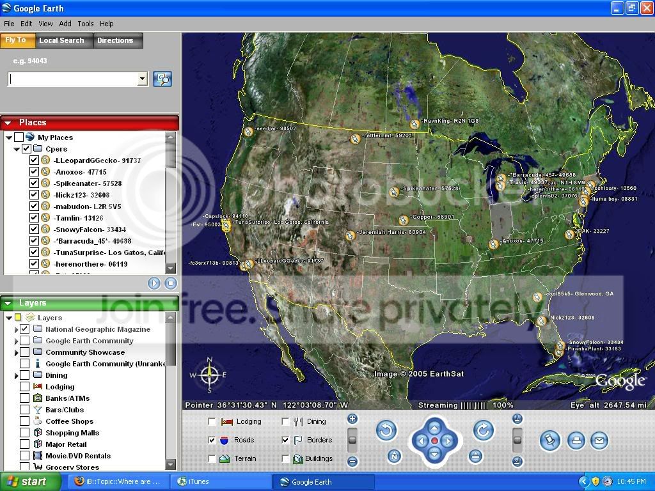Screen dimensions: 655x491
Task: Select -SnowyFalcon- 33434 in Places
Action: pos(90,230)
